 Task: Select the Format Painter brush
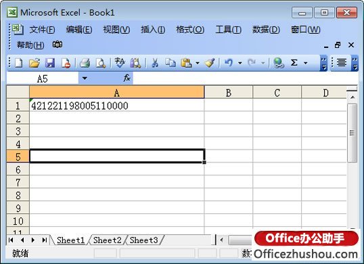coord(210,63)
